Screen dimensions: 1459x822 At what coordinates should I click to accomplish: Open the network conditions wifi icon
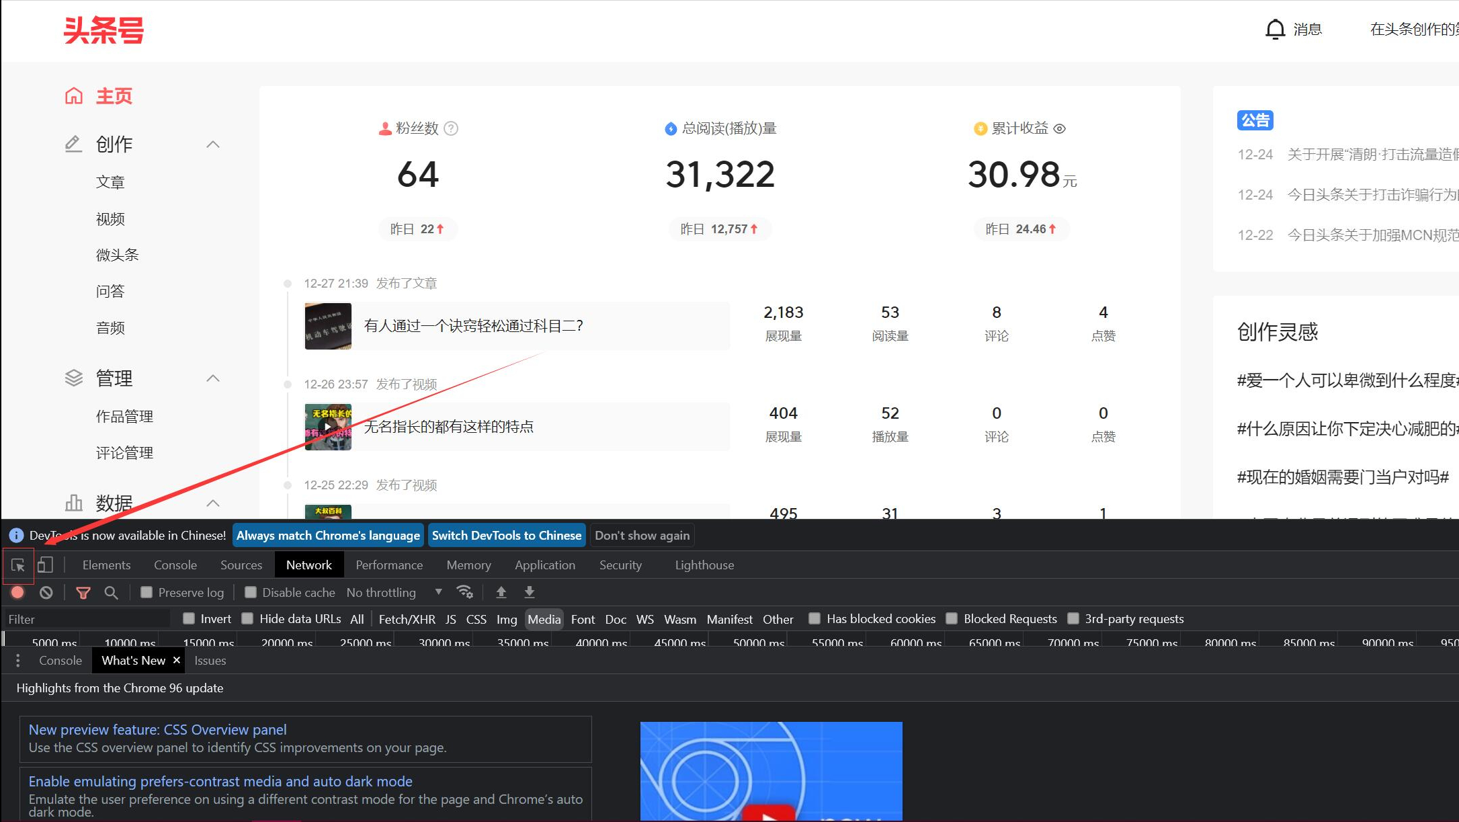464,592
